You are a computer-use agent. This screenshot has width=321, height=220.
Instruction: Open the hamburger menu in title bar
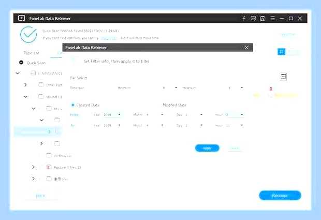272,19
